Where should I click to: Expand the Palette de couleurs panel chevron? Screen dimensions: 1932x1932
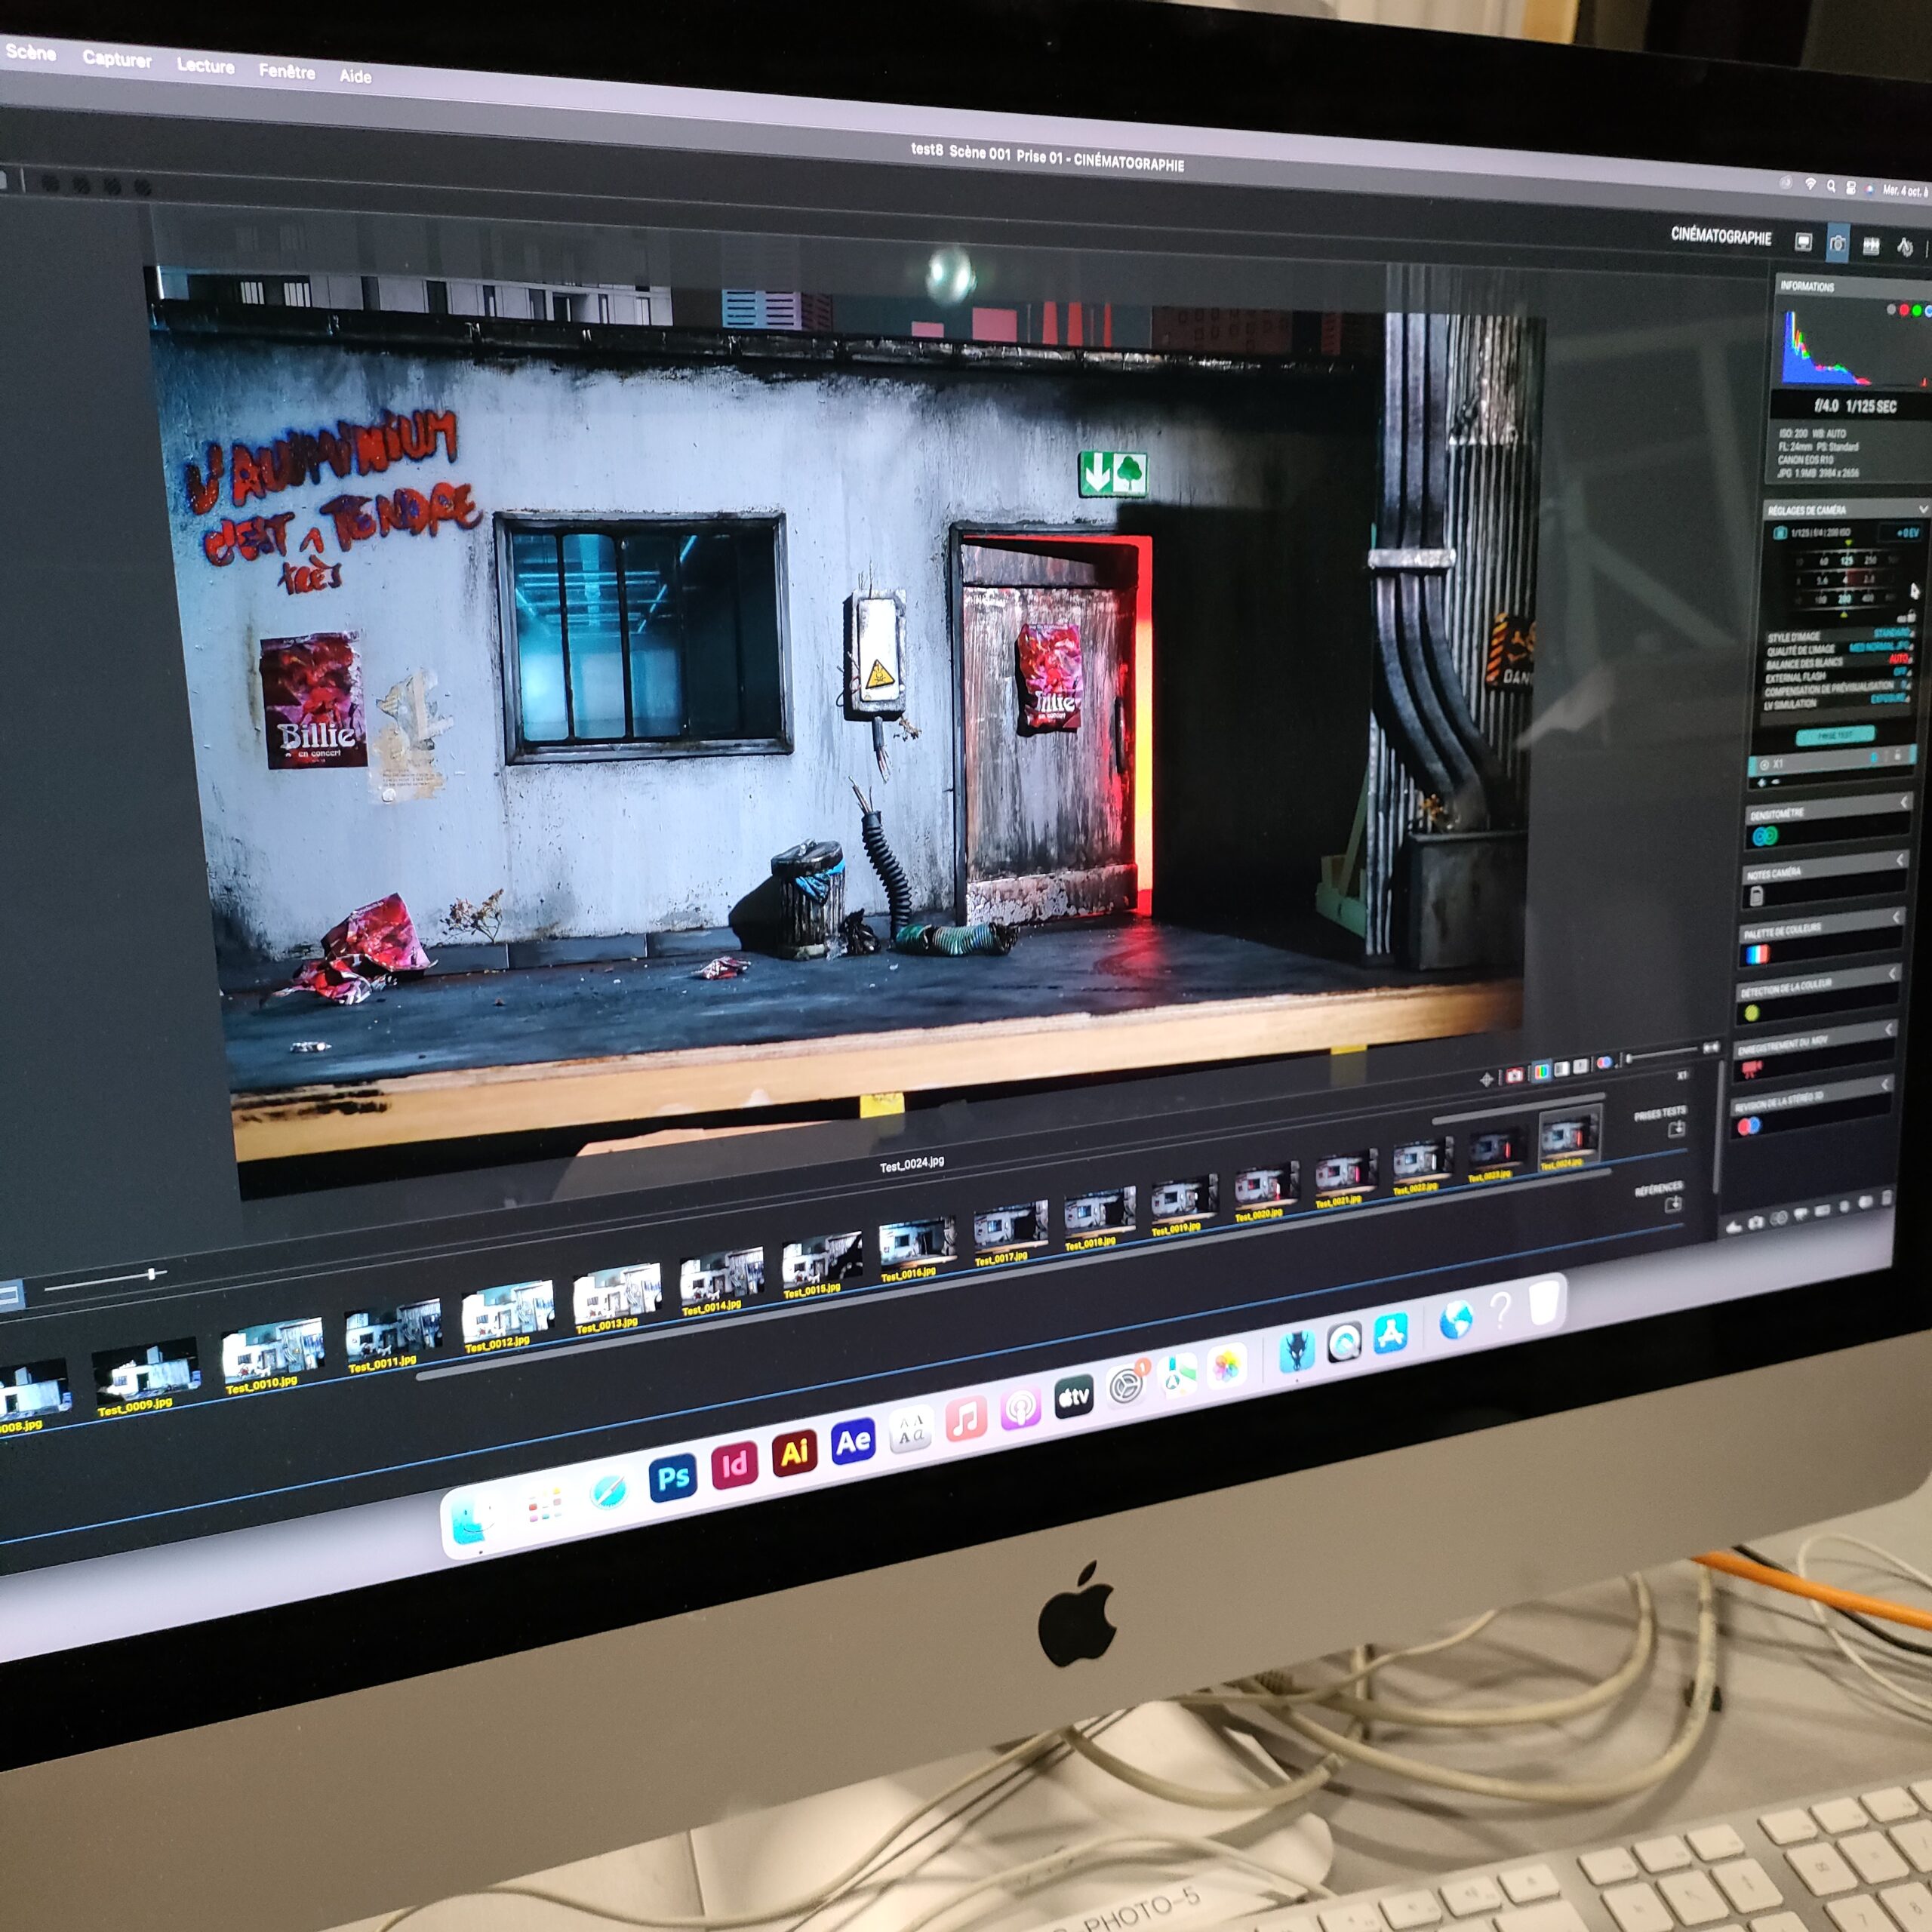pyautogui.click(x=1896, y=917)
